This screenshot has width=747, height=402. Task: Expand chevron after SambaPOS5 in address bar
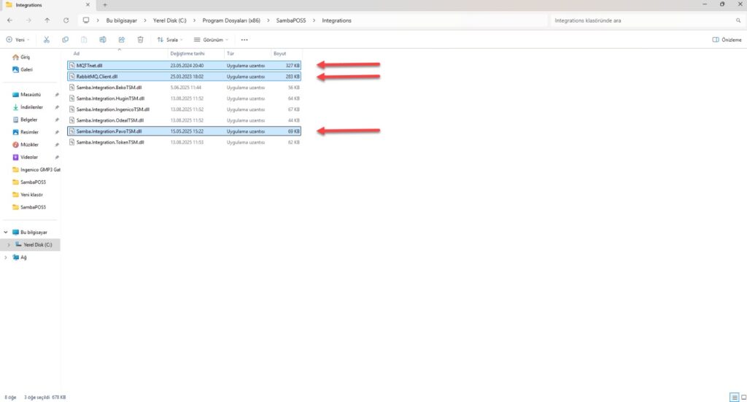pos(314,20)
